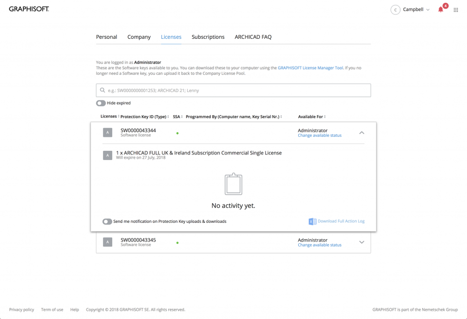Click Administrator text in SW0000043344 row
Viewport: 467px width, 319px height.
pyautogui.click(x=312, y=130)
